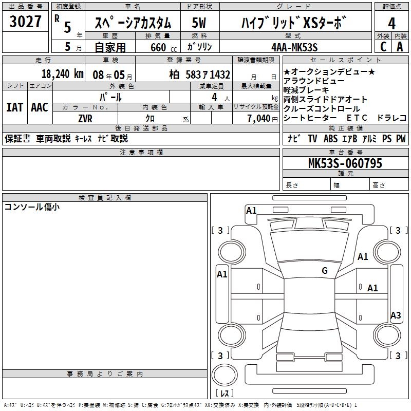Screen dimensions: 411x411
Task: Click the seating capacity 4人
Action: (x=220, y=98)
